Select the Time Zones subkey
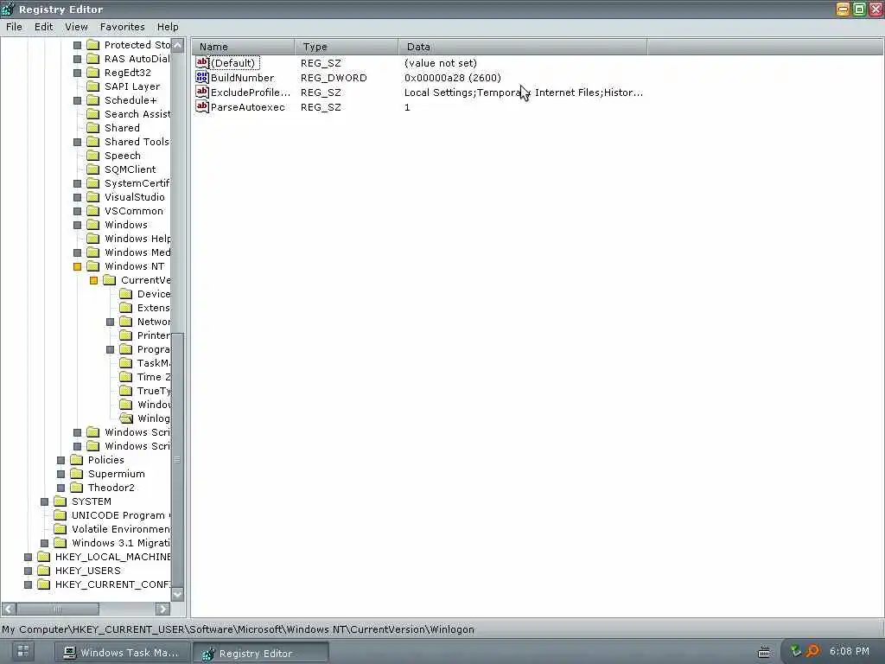885x664 pixels. click(154, 377)
